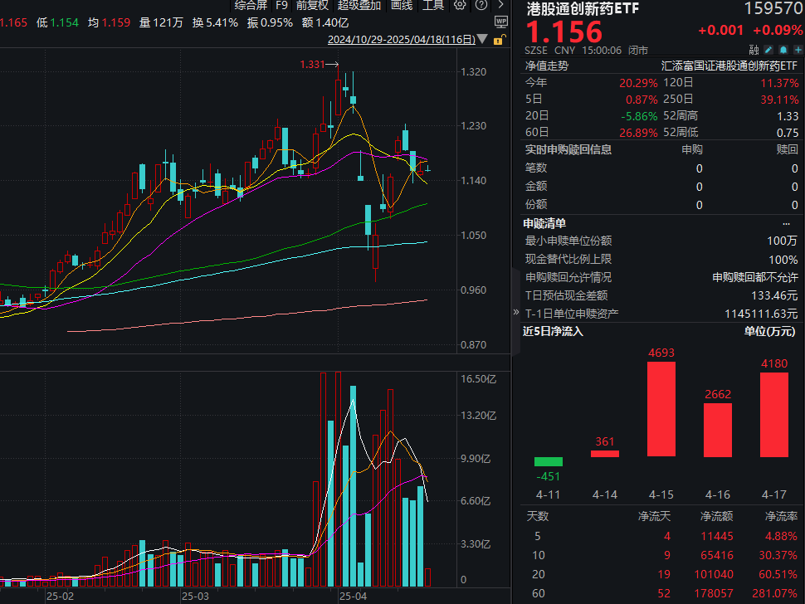
Task: Click the 52周高 value 1.33
Action: pos(788,116)
